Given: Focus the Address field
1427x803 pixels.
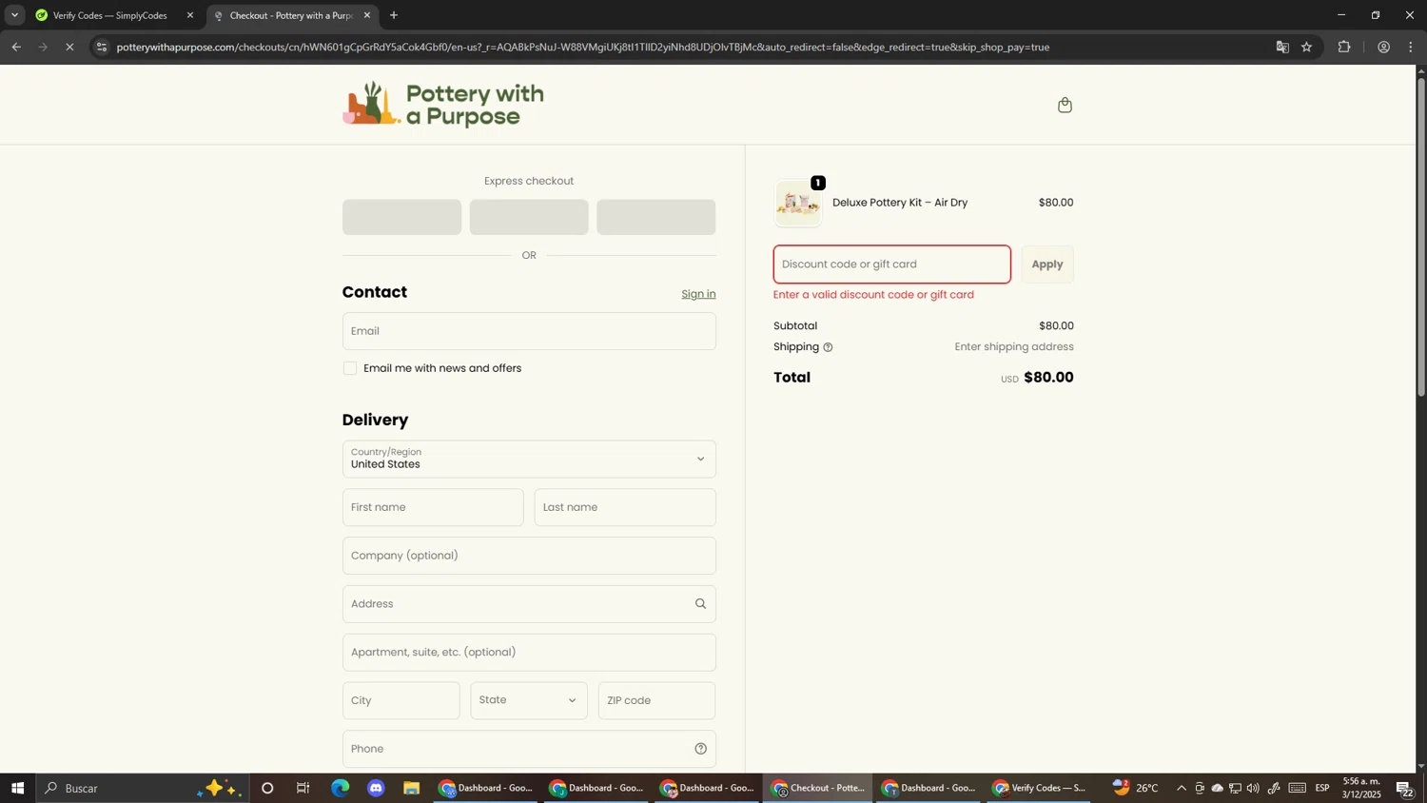Looking at the screenshot, I should [x=529, y=604].
